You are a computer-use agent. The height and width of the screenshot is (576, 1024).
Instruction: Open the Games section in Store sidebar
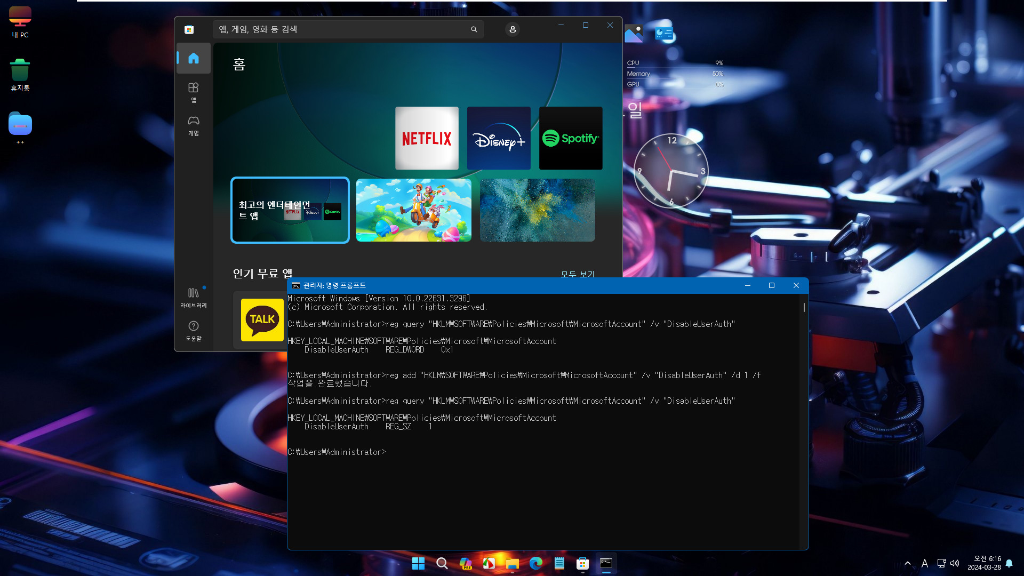194,126
